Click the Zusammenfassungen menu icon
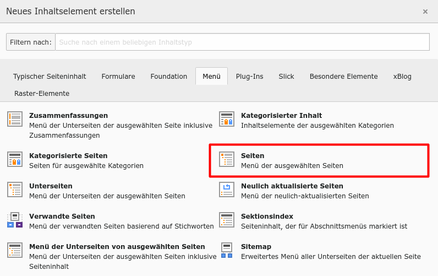This screenshot has height=276, width=438. pos(15,119)
